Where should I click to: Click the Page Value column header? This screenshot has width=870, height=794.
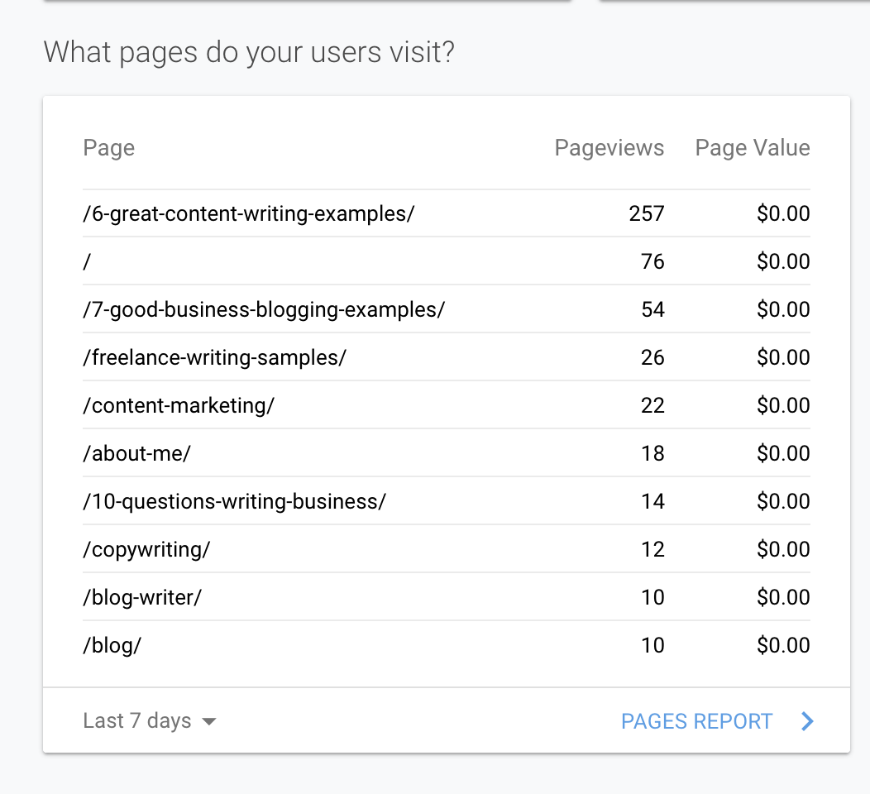pyautogui.click(x=753, y=147)
